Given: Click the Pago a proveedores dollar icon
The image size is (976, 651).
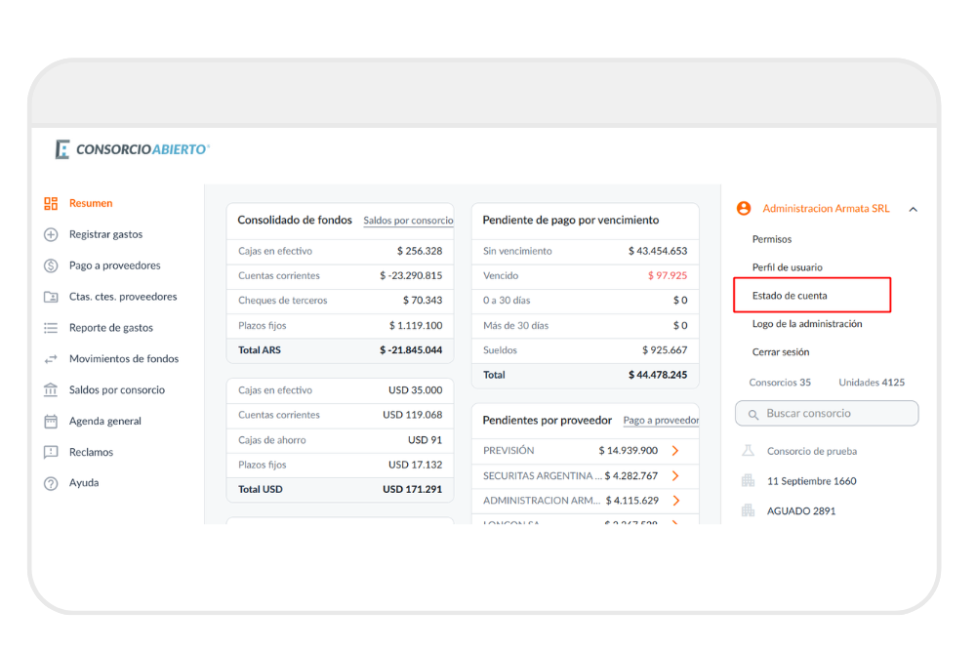Looking at the screenshot, I should click(x=51, y=265).
